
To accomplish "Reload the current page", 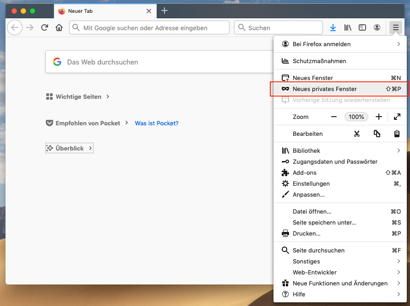I will click(x=45, y=27).
